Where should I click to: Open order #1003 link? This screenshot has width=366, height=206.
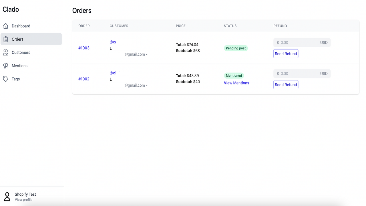pyautogui.click(x=84, y=48)
